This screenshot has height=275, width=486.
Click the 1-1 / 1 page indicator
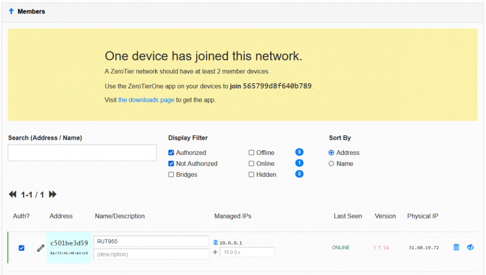[32, 195]
